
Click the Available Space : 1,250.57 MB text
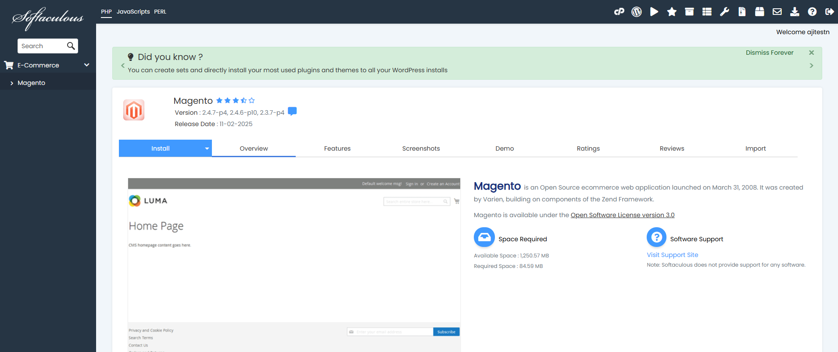[x=512, y=256]
